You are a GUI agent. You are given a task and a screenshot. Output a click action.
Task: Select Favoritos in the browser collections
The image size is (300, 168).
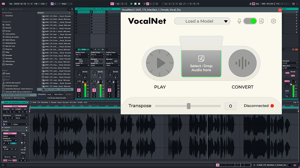(9, 16)
